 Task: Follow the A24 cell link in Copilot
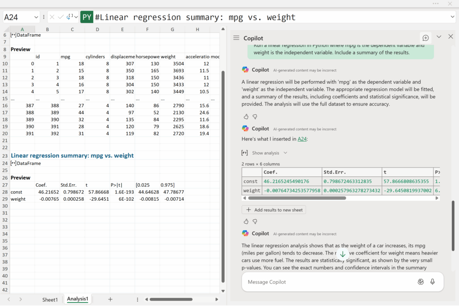tap(302, 139)
